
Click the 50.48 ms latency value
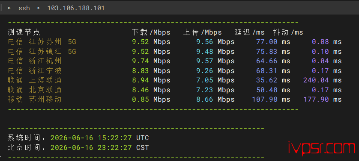pyautogui.click(x=273, y=90)
